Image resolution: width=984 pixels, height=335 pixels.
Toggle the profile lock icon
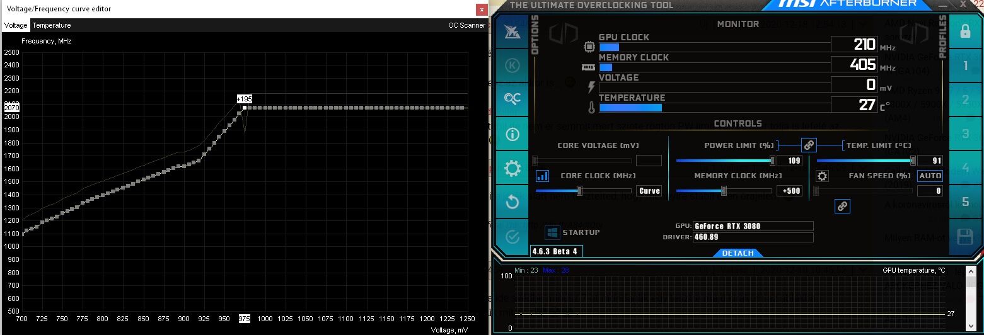pyautogui.click(x=965, y=31)
